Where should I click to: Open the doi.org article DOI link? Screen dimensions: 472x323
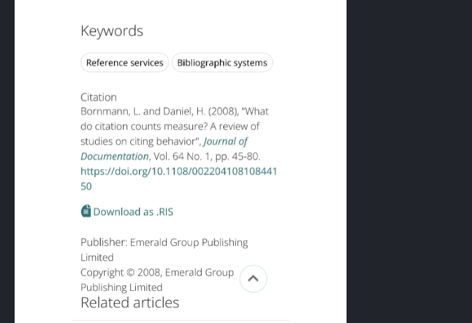point(178,179)
